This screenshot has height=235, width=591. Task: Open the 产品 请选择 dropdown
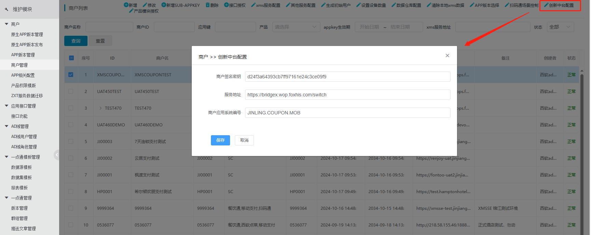(x=296, y=27)
